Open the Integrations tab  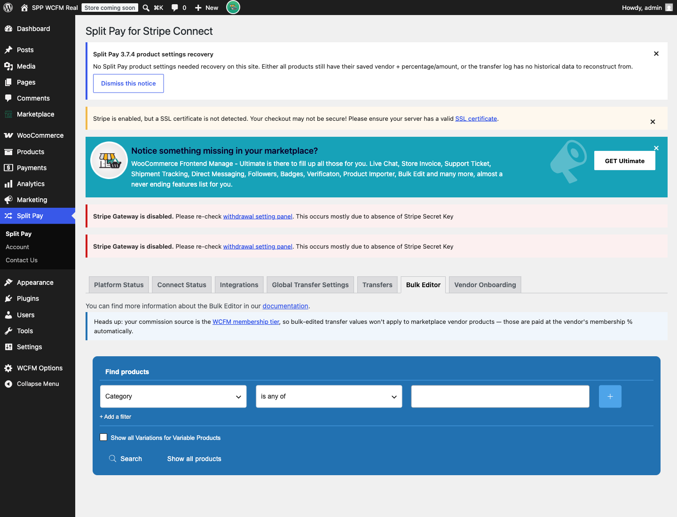point(239,285)
